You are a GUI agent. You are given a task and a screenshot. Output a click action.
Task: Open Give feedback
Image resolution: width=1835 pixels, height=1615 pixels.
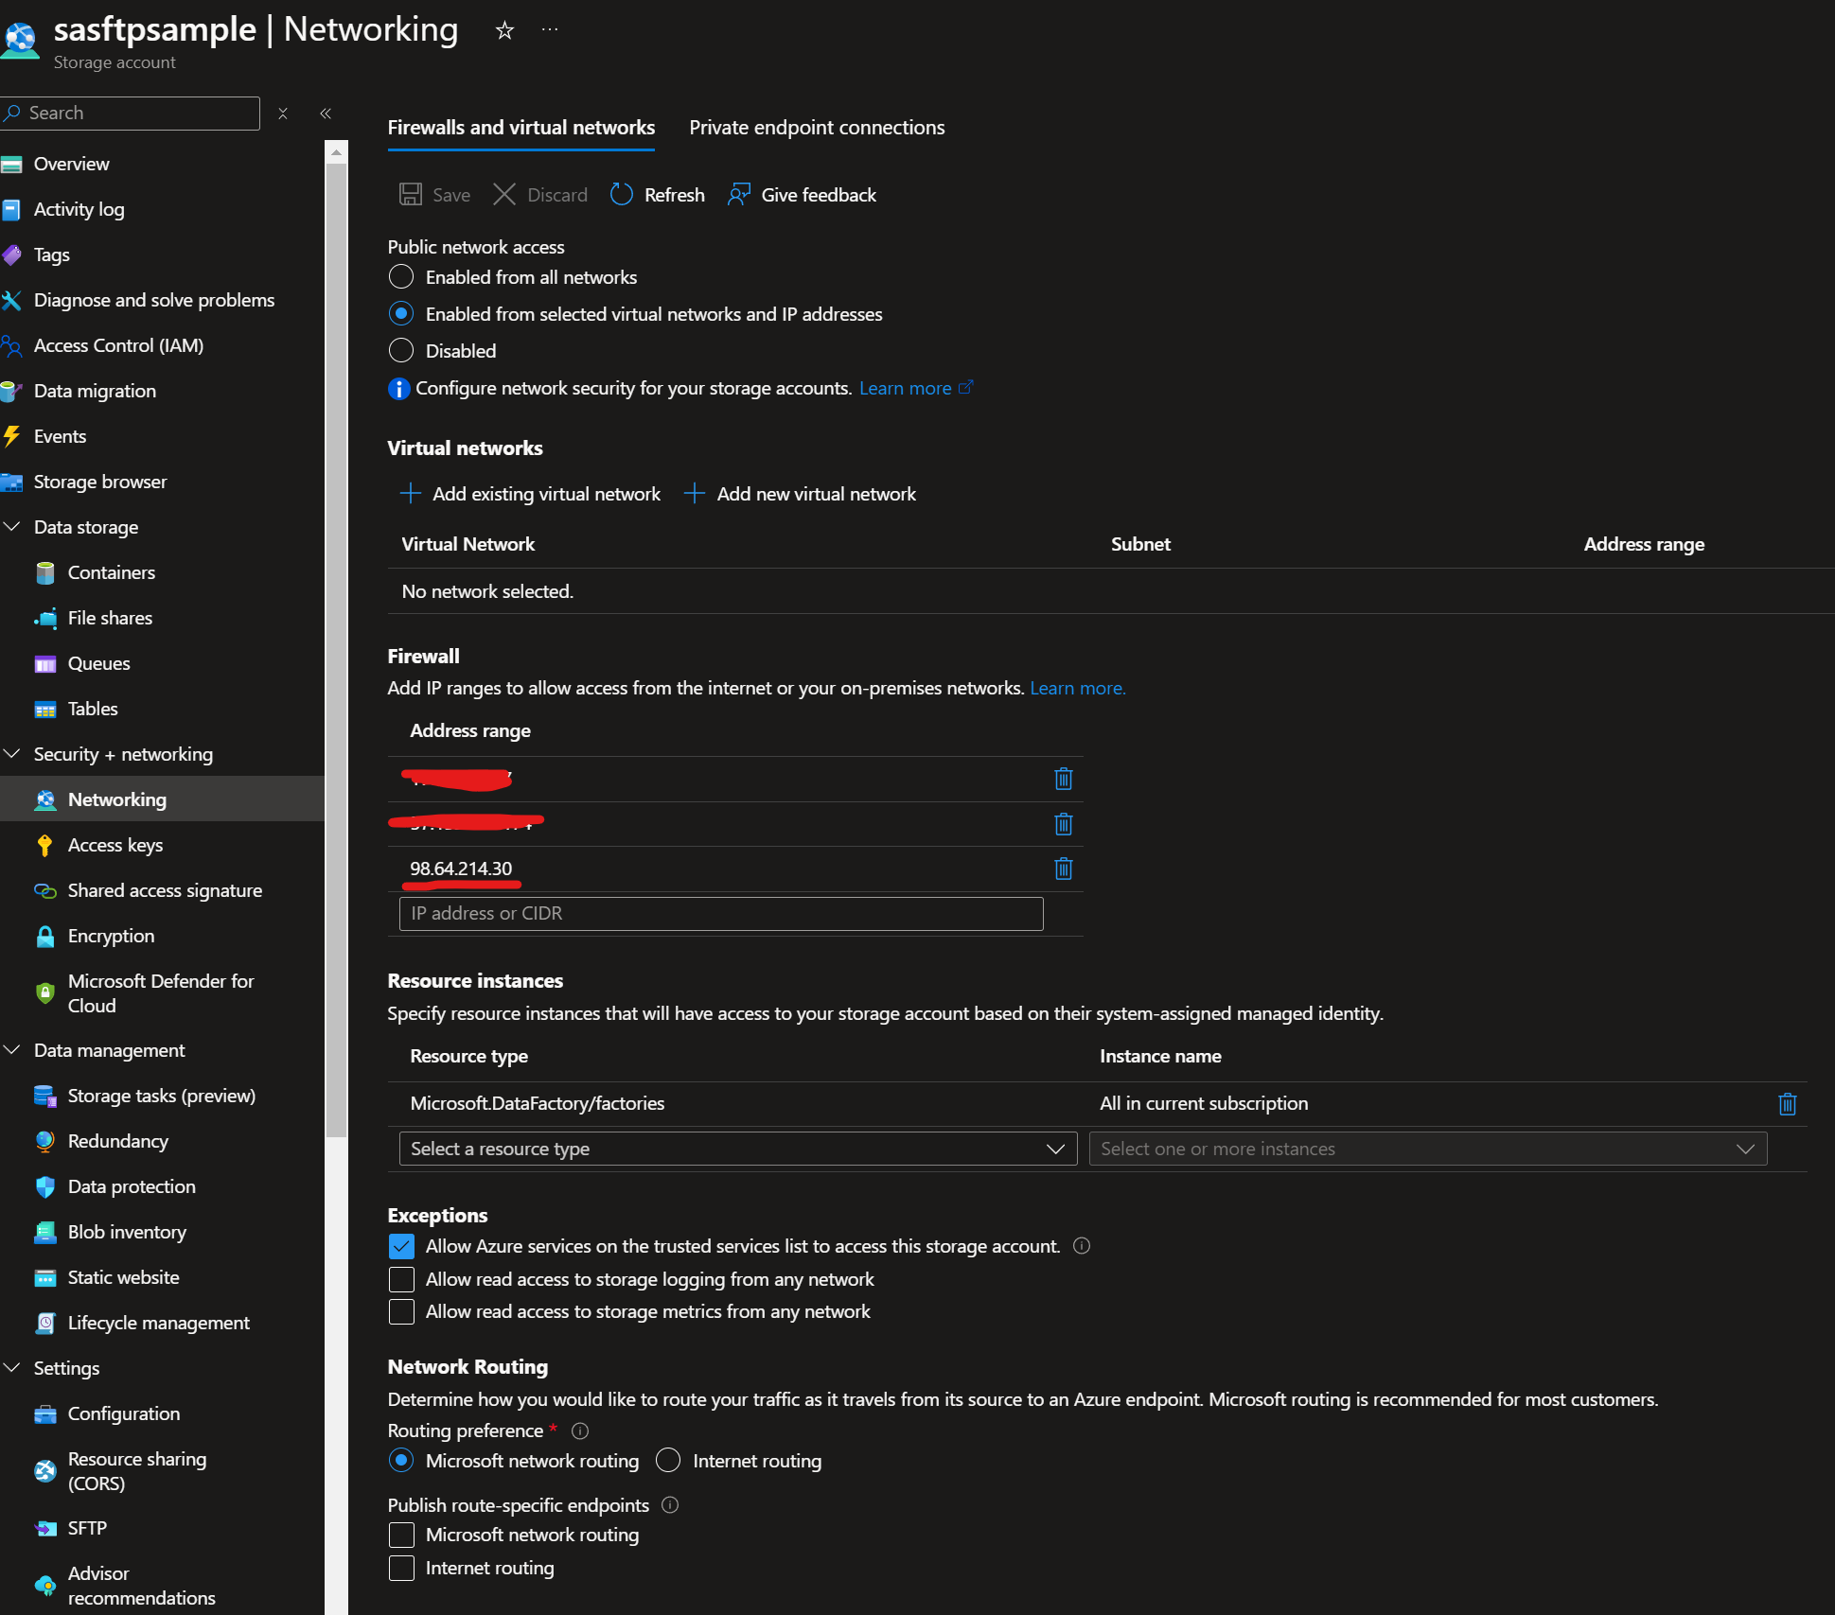click(801, 195)
